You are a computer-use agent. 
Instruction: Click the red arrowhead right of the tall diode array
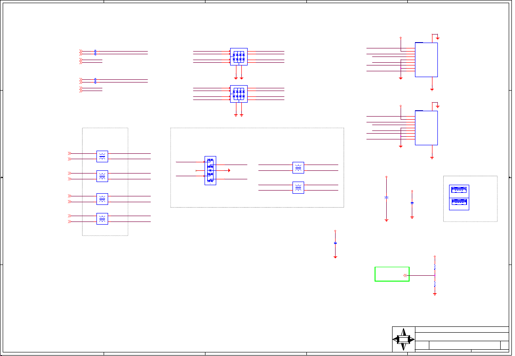click(x=229, y=170)
